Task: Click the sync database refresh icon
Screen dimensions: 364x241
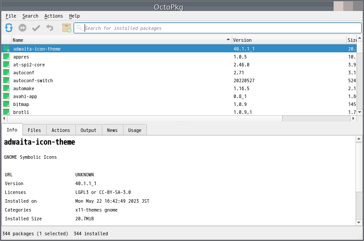Action: [9, 28]
